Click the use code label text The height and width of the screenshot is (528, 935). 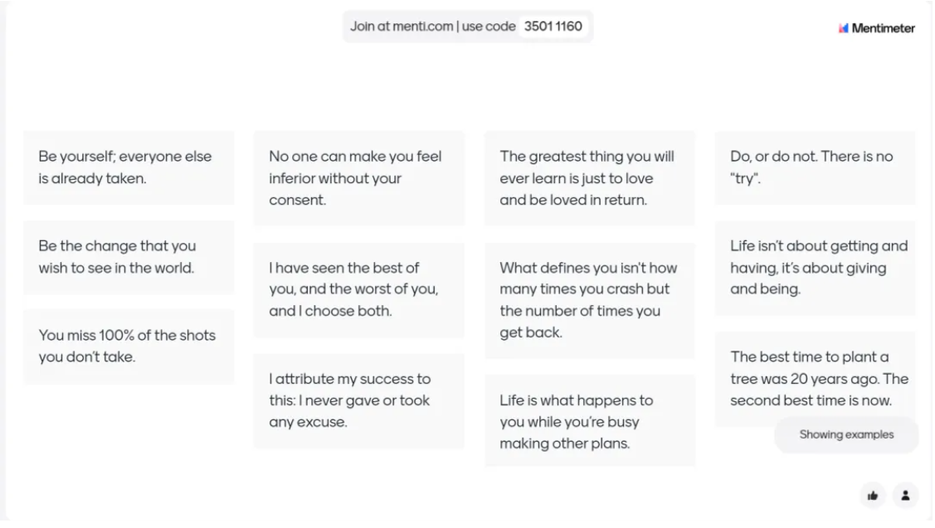pos(489,27)
